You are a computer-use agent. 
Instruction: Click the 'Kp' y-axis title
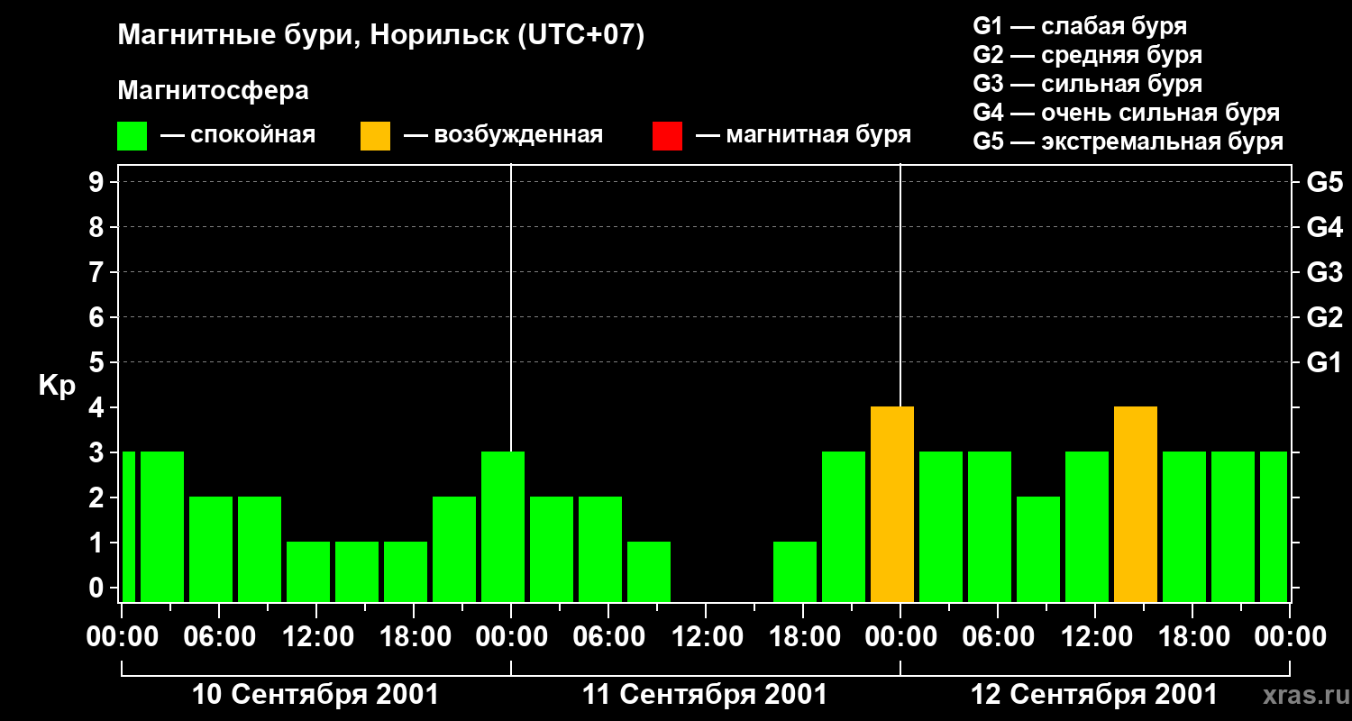pos(57,386)
